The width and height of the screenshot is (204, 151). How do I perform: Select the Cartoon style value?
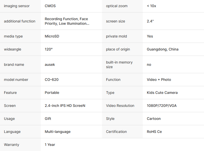[154, 119]
